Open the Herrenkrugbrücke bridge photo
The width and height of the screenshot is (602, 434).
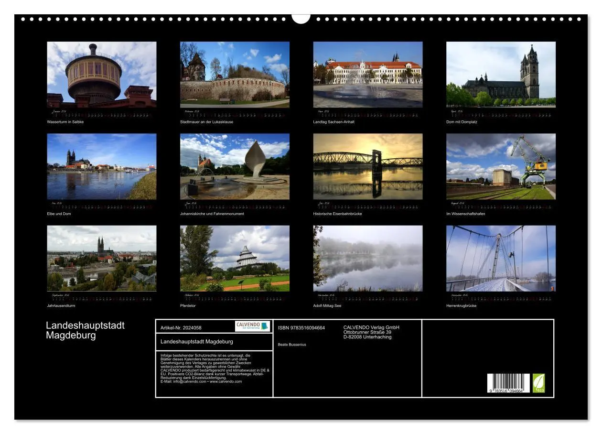point(501,259)
